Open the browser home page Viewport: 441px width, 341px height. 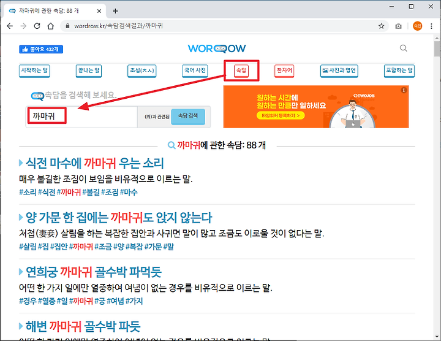point(51,26)
